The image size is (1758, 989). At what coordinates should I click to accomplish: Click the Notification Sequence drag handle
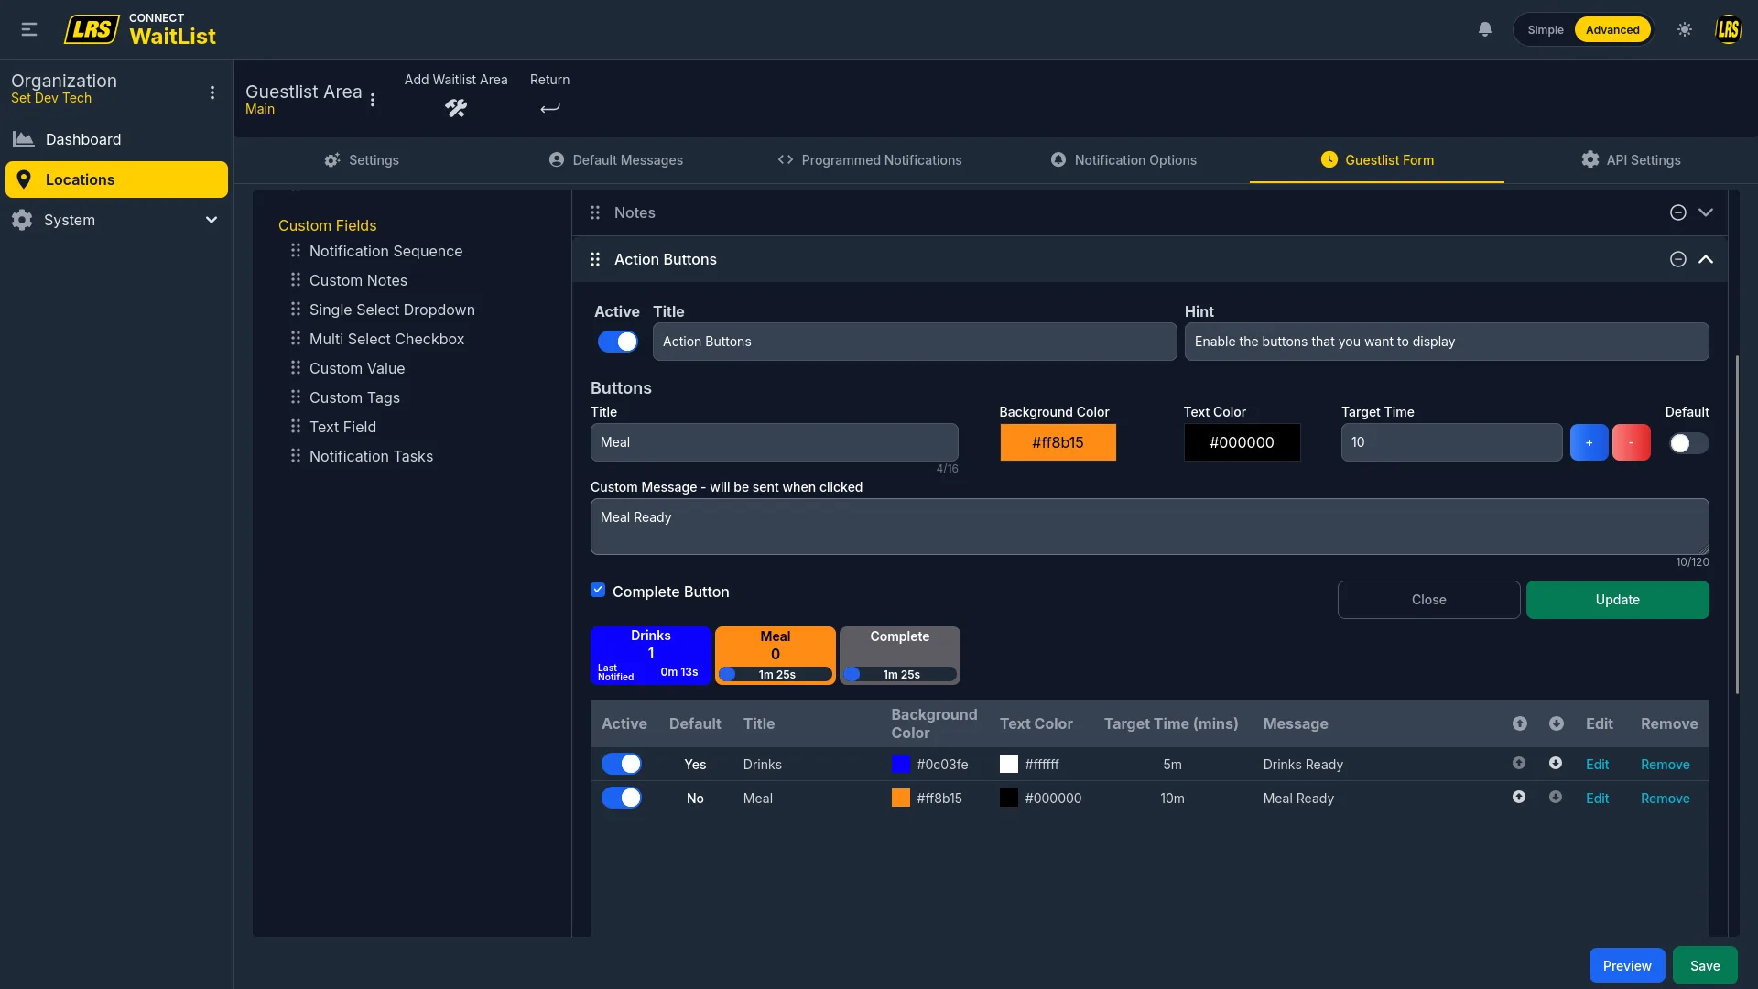click(296, 250)
